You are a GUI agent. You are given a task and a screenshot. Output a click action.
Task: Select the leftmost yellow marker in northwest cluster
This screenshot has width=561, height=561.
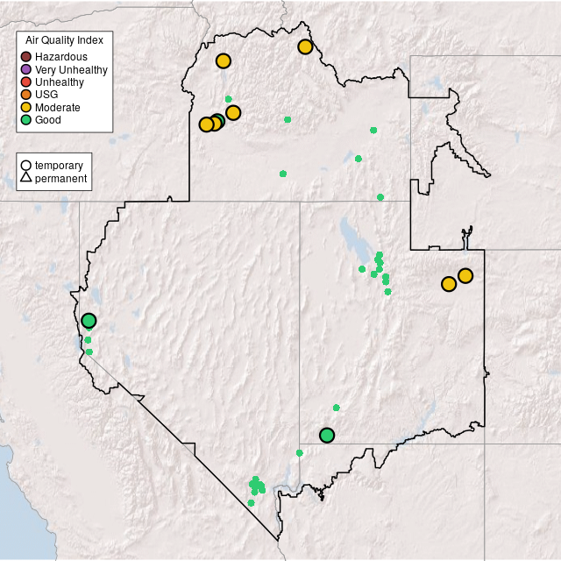click(206, 124)
